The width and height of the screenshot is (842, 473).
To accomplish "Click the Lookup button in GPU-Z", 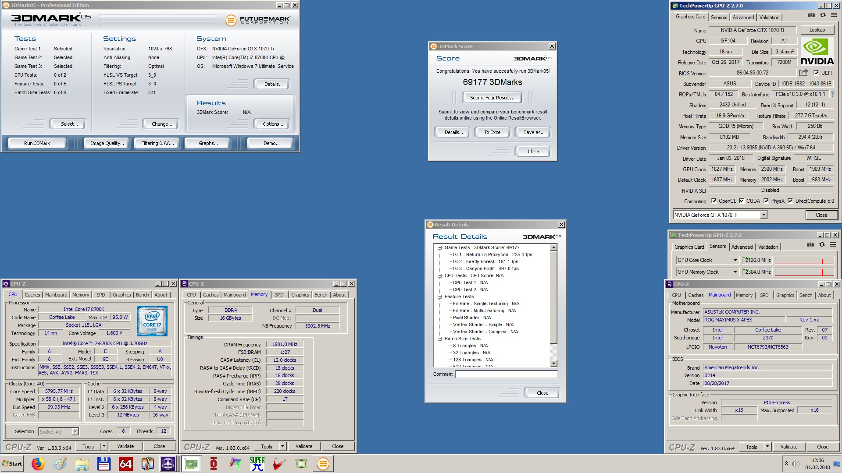I will (x=817, y=30).
